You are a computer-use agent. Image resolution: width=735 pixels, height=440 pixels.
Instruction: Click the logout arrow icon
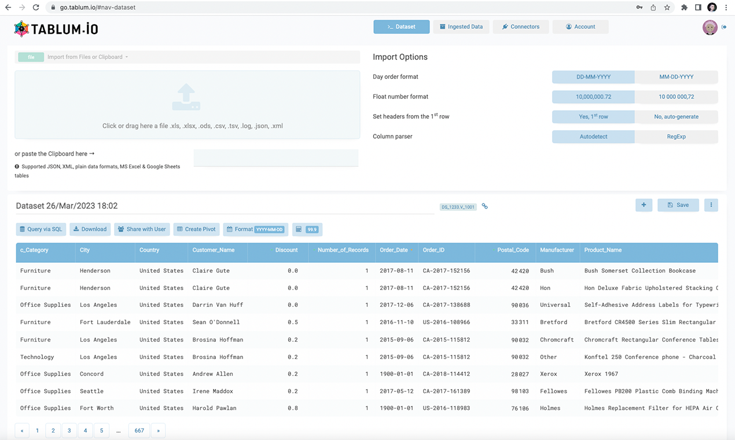click(724, 27)
